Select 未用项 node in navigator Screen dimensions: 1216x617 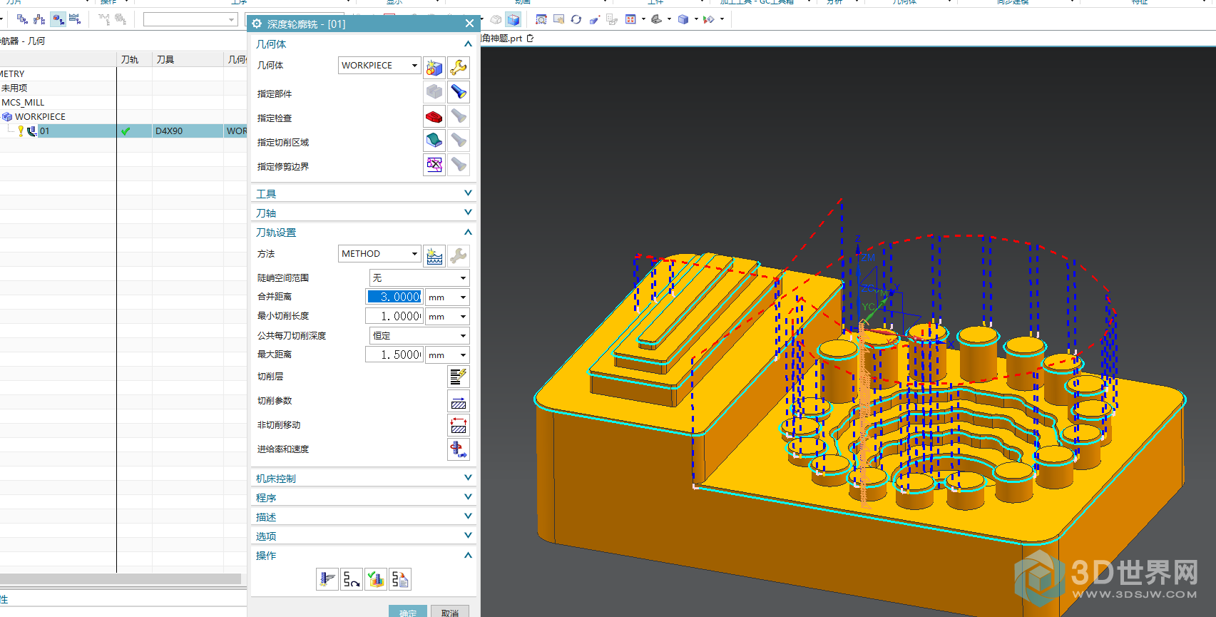14,88
